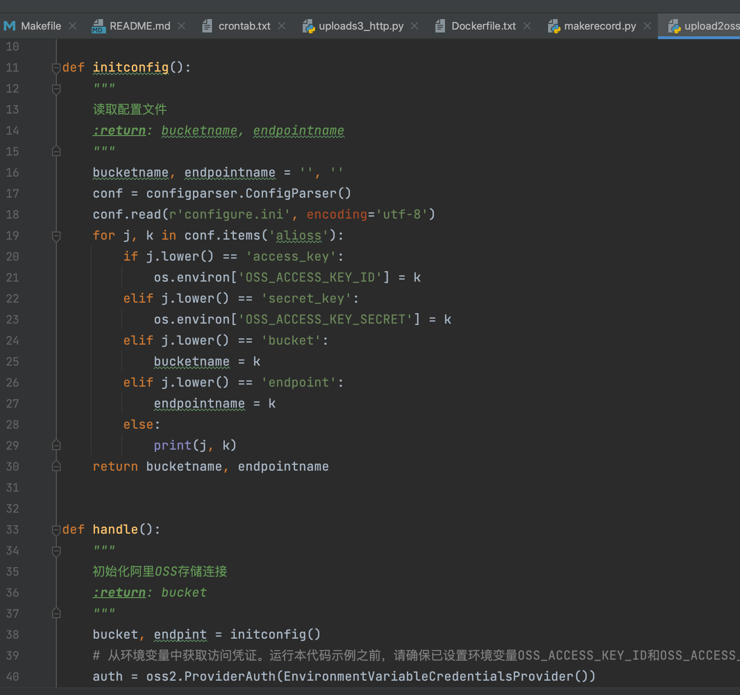This screenshot has width=740, height=695.
Task: Click the 'bucket' string on line 24
Action: click(291, 341)
